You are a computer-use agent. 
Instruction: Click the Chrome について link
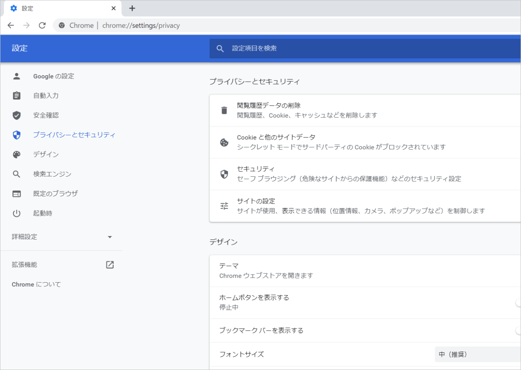[x=36, y=284]
